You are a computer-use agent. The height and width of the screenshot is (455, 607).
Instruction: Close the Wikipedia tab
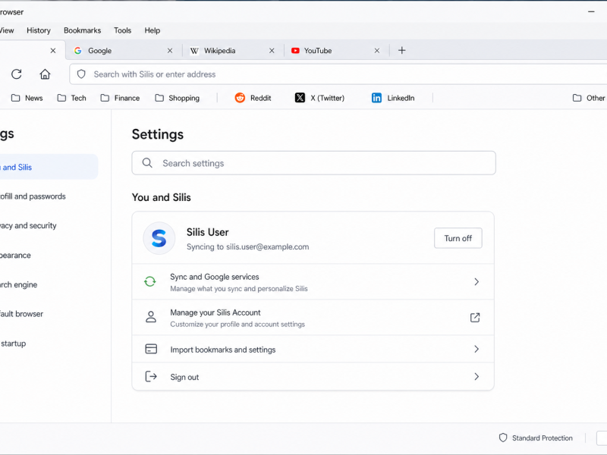[272, 51]
